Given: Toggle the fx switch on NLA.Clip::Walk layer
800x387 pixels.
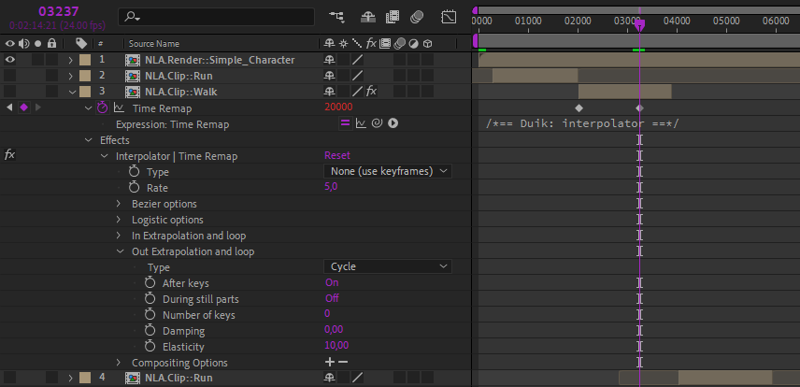Looking at the screenshot, I should pos(371,92).
